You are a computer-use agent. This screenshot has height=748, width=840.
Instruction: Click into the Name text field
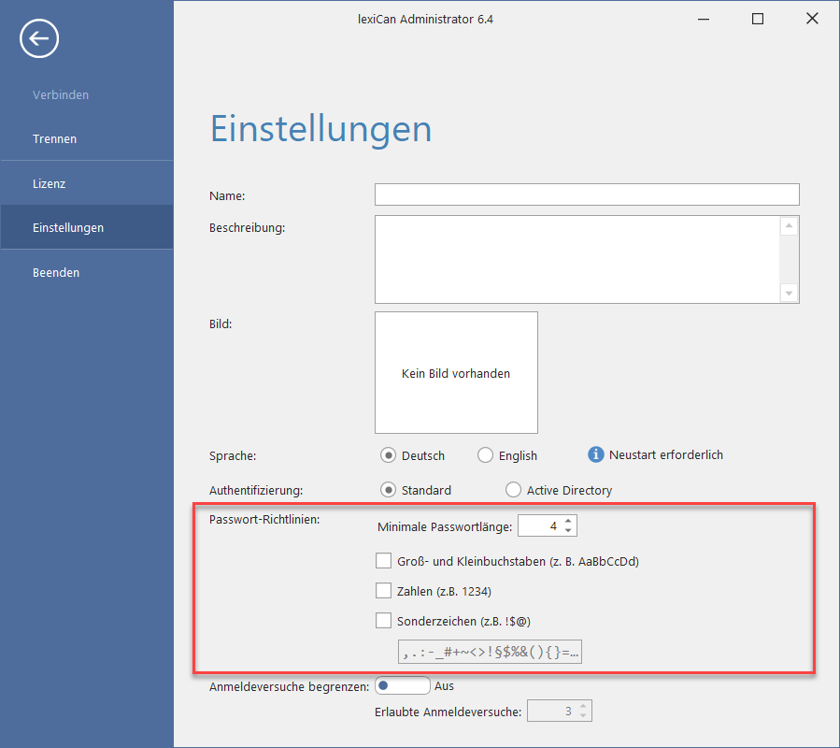click(x=587, y=194)
